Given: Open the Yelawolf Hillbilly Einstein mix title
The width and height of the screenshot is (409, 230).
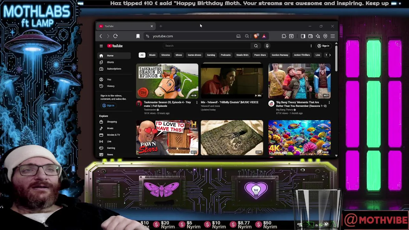Looking at the screenshot, I should point(229,102).
